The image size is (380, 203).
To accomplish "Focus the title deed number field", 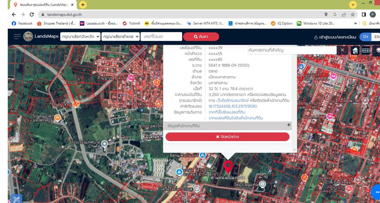I will (x=161, y=36).
